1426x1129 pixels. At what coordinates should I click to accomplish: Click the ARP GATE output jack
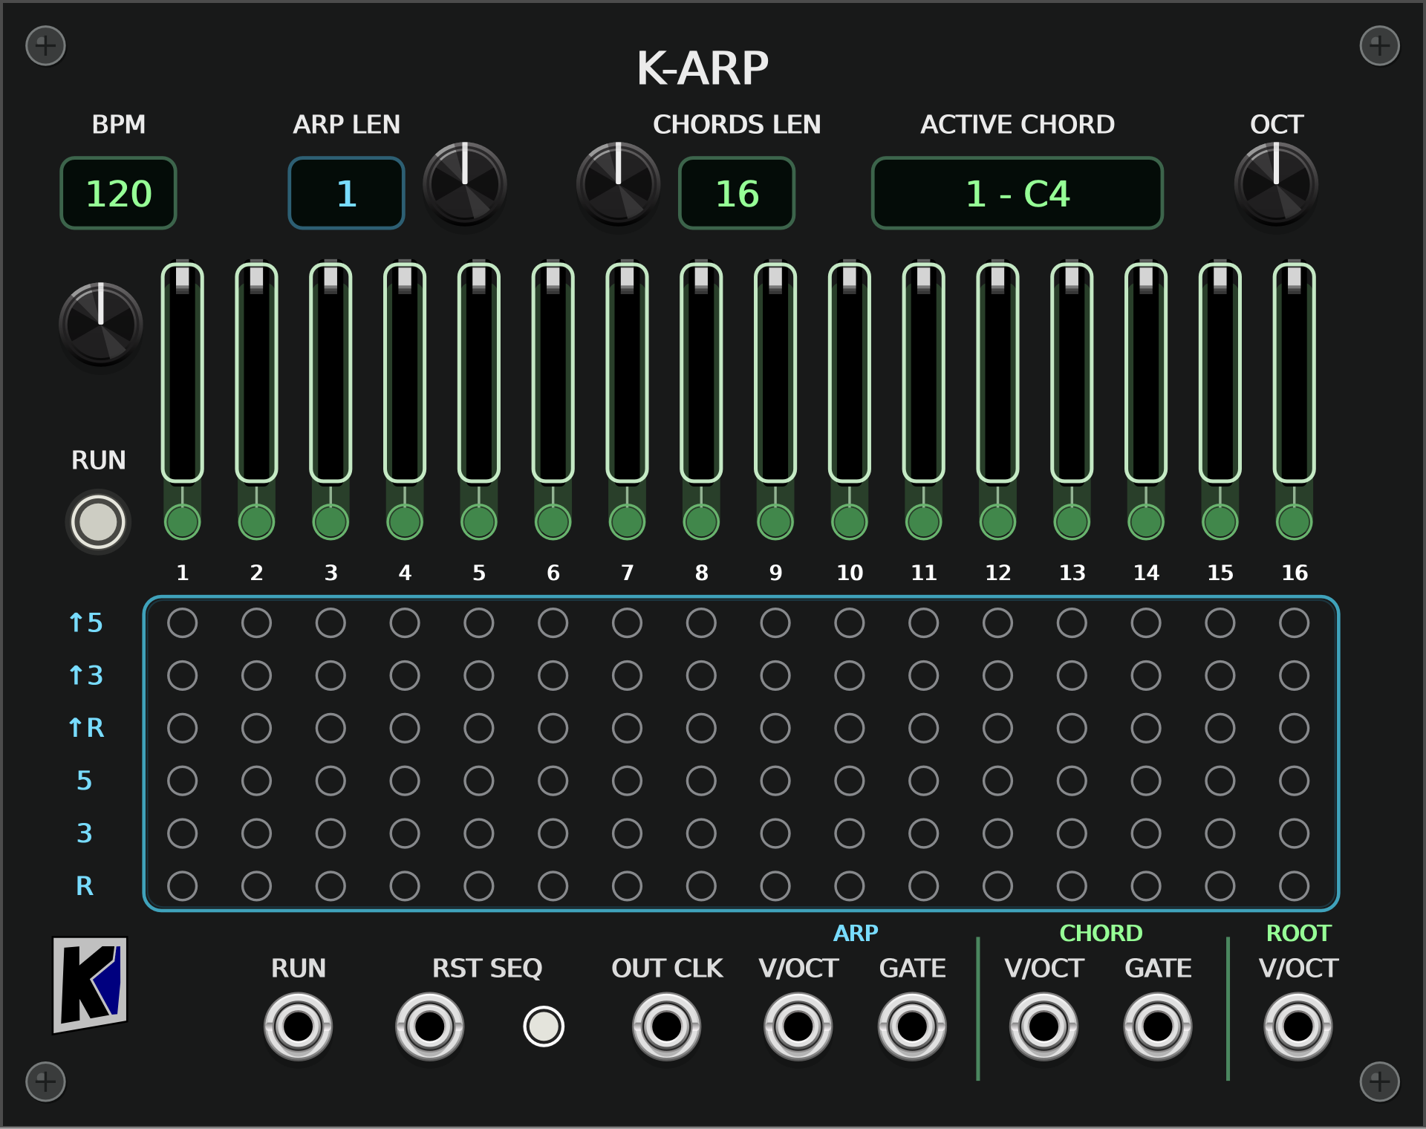pyautogui.click(x=912, y=1026)
